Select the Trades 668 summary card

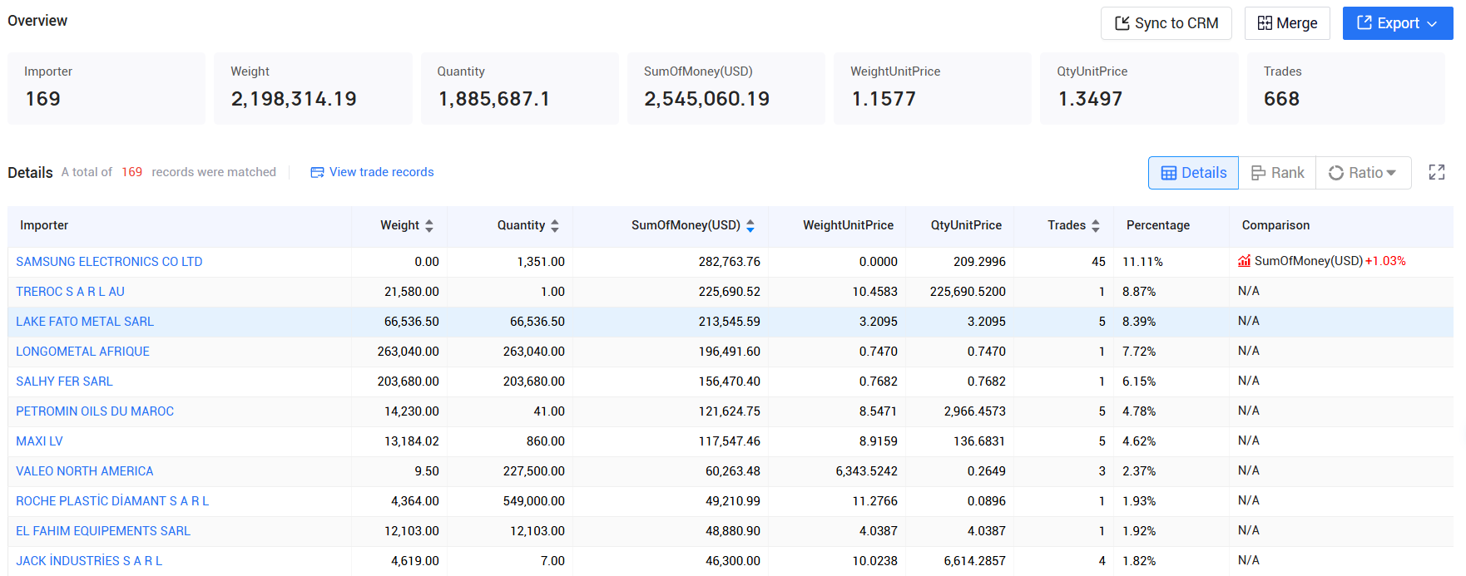coord(1346,88)
